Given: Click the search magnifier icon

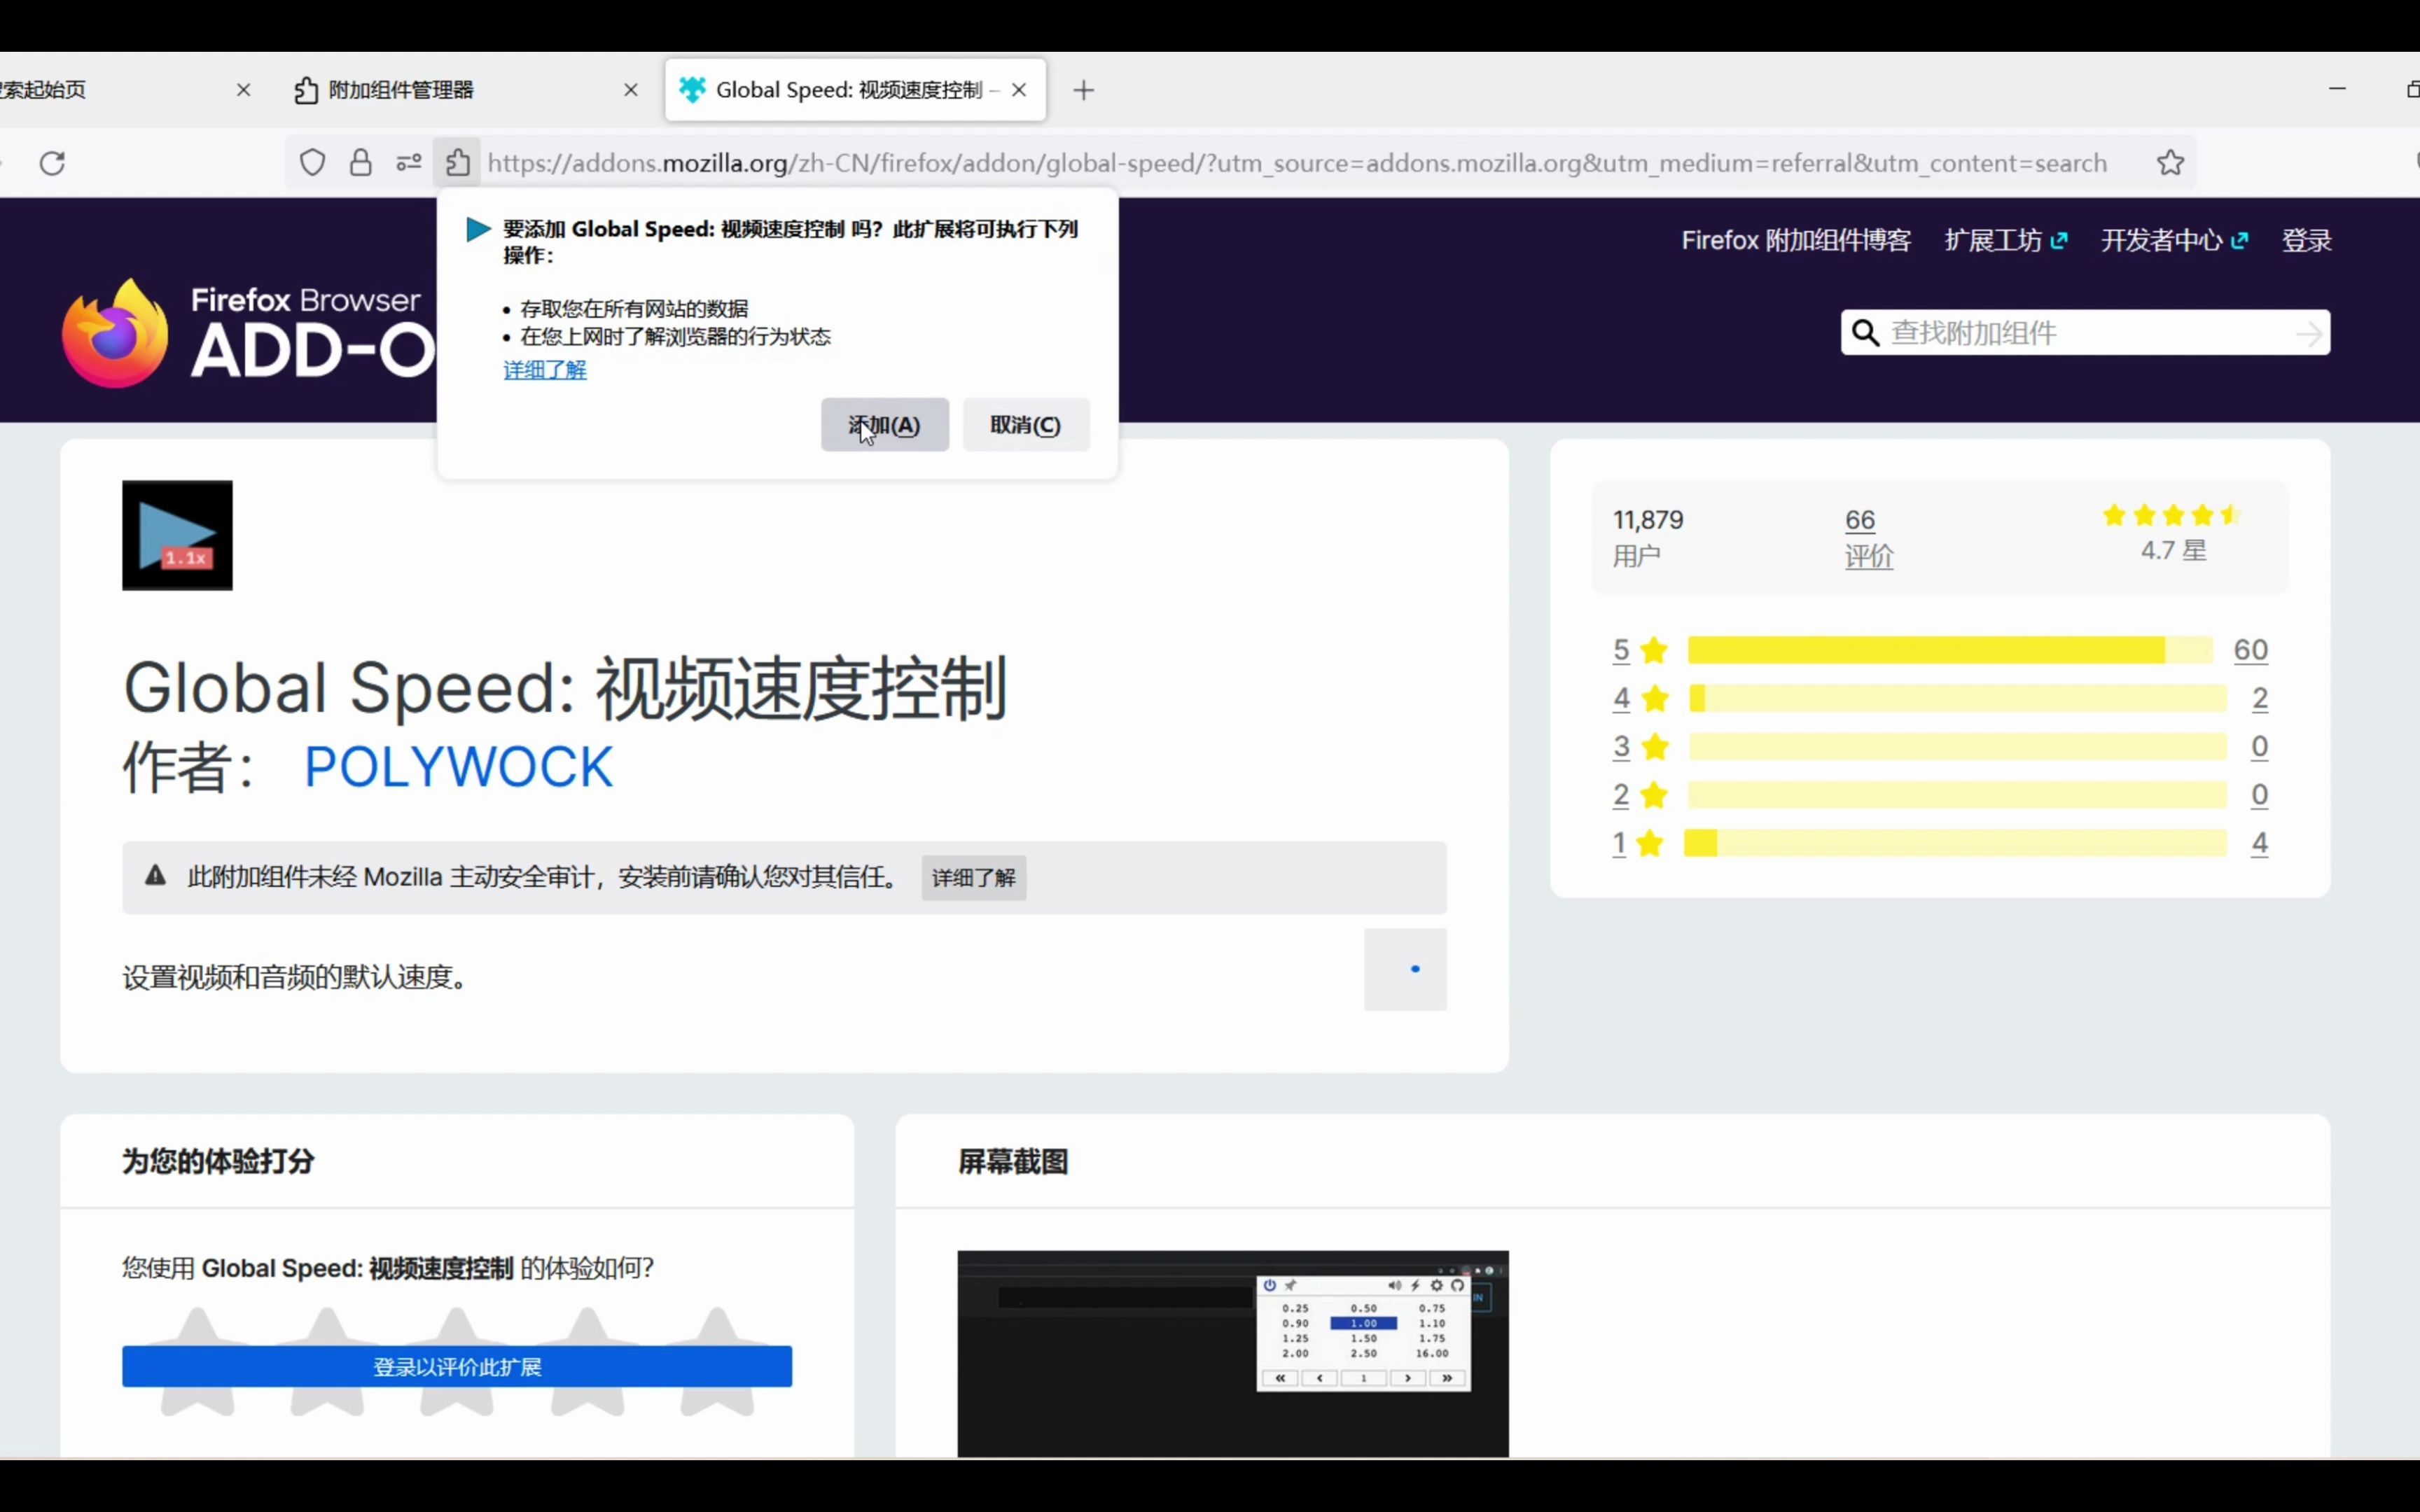Looking at the screenshot, I should pyautogui.click(x=1865, y=333).
